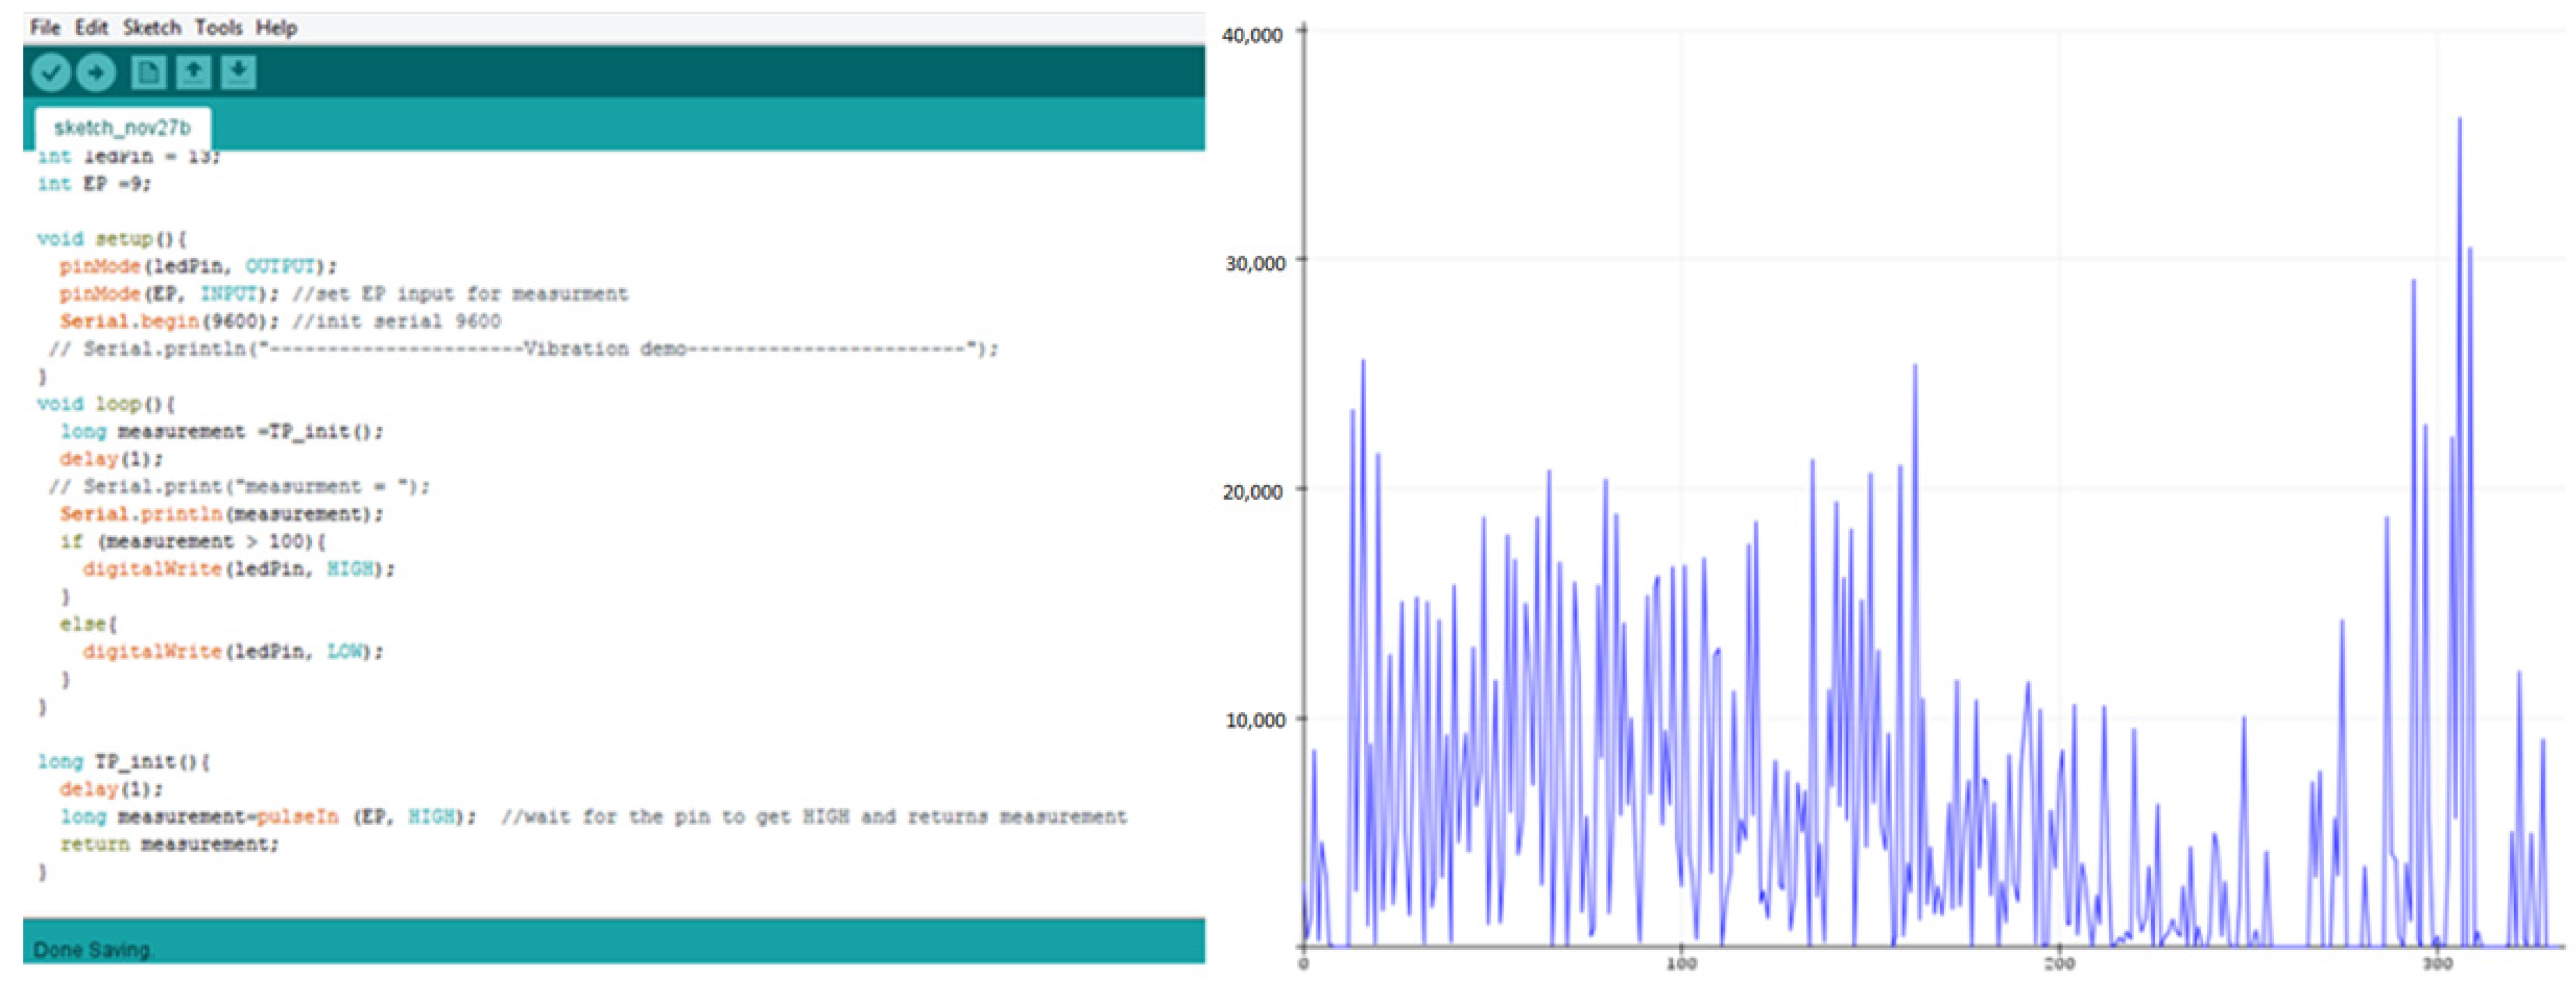Image resolution: width=2576 pixels, height=989 pixels.
Task: Click the Open sketch up-arrow icon
Action: point(193,72)
